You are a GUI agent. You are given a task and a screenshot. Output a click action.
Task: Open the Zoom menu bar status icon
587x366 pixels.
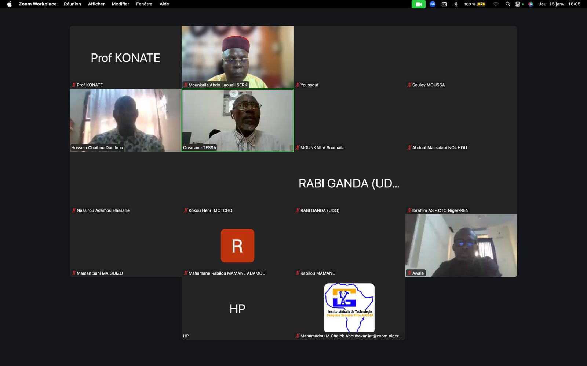pyautogui.click(x=433, y=4)
